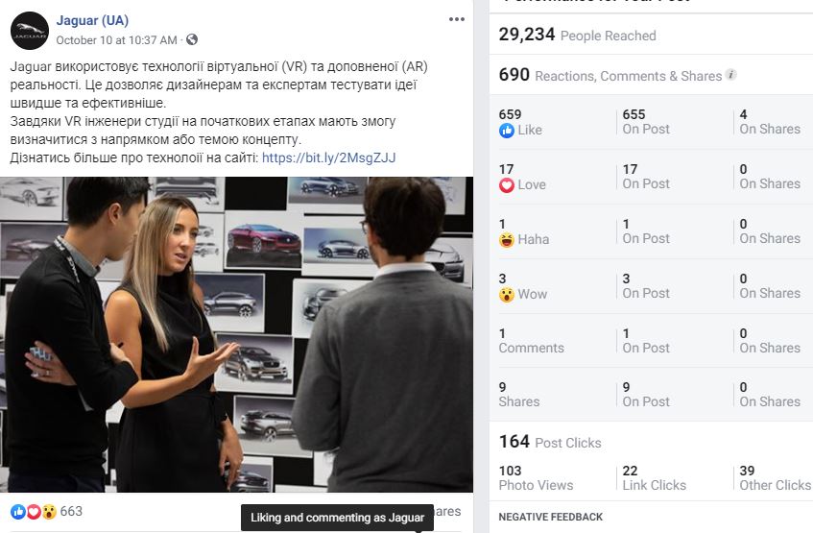
Task: Click the blue Like reaction icon in stats
Action: (x=507, y=131)
